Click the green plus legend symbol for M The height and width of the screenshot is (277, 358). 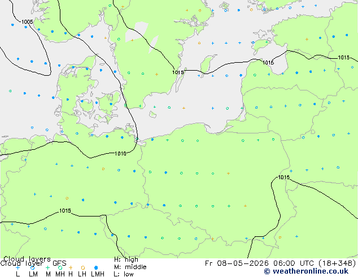click(47, 267)
